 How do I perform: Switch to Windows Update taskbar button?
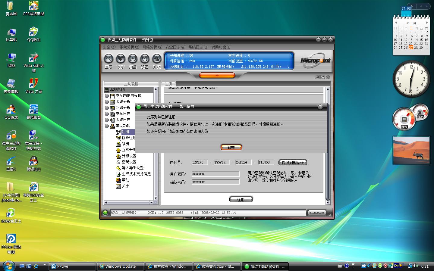point(120,266)
